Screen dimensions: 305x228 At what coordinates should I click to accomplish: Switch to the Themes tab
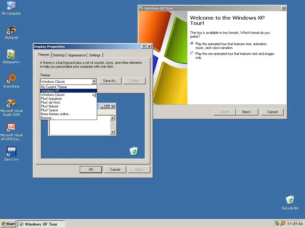coord(43,55)
